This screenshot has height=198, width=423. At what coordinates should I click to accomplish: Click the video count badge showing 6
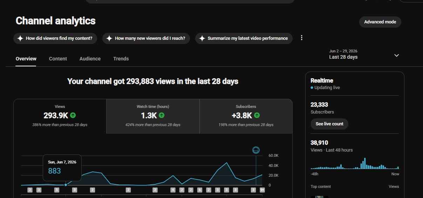(200, 190)
